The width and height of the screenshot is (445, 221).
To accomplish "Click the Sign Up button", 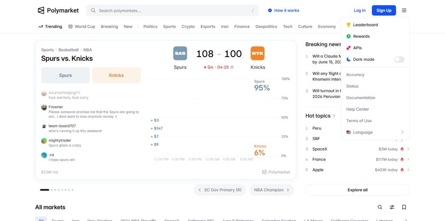I will 384,10.
